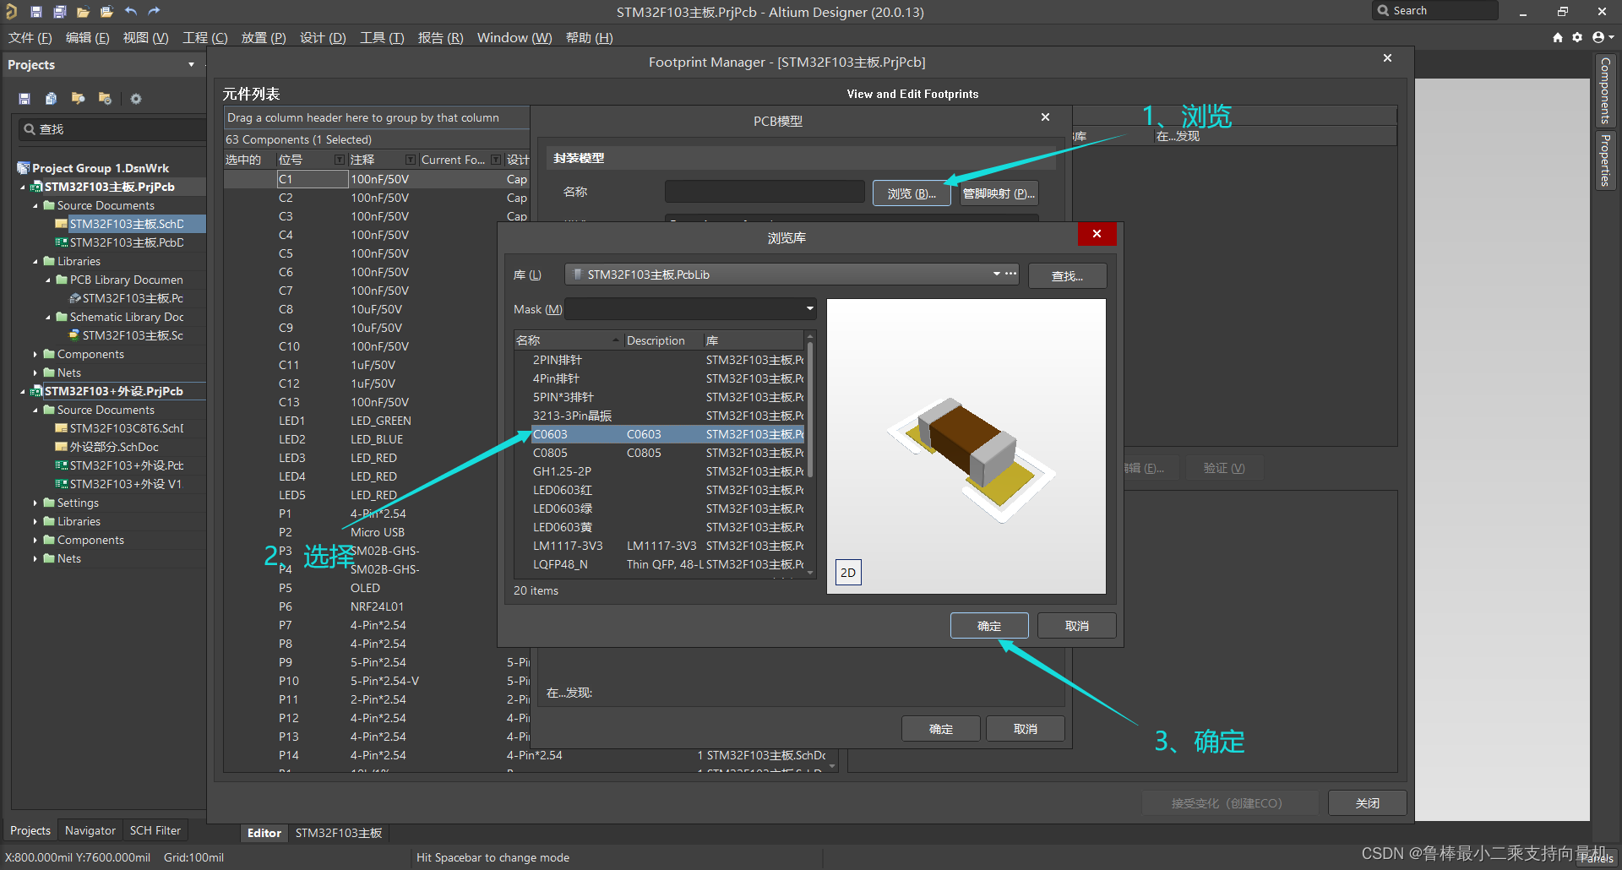The width and height of the screenshot is (1622, 870).
Task: Switch to the SCH Filter tab
Action: [155, 830]
